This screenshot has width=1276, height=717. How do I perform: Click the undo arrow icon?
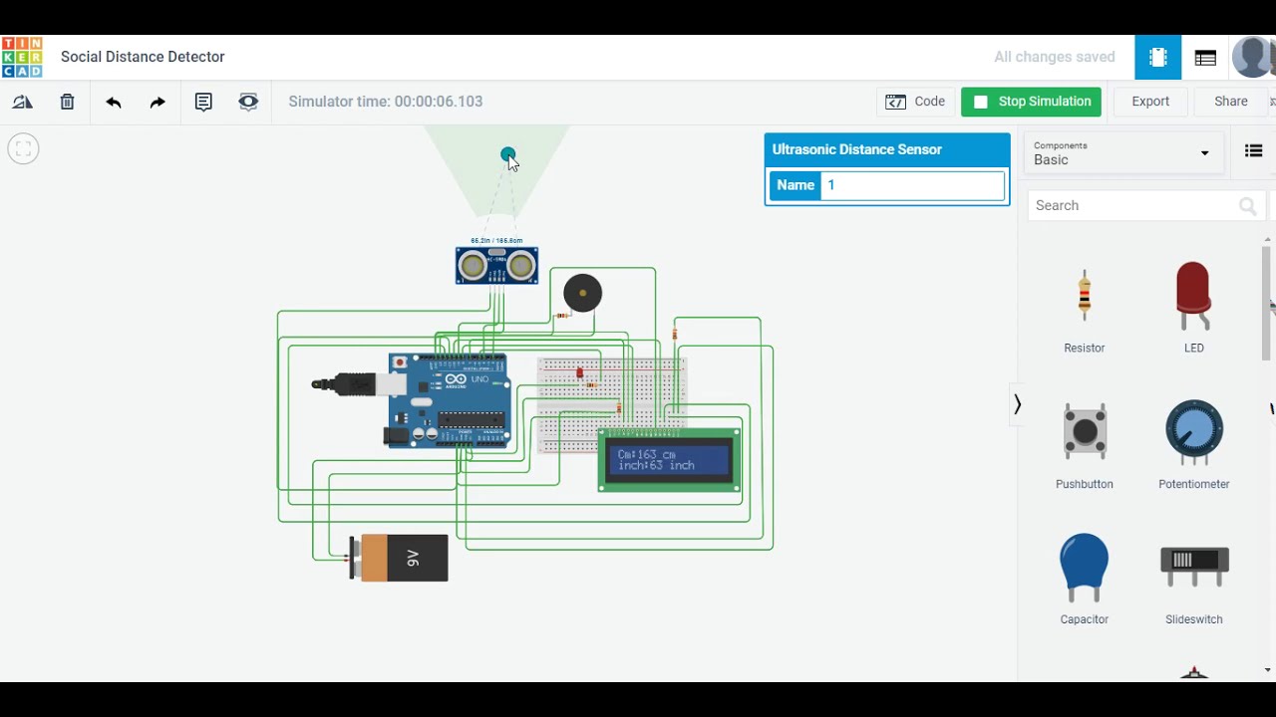point(114,102)
